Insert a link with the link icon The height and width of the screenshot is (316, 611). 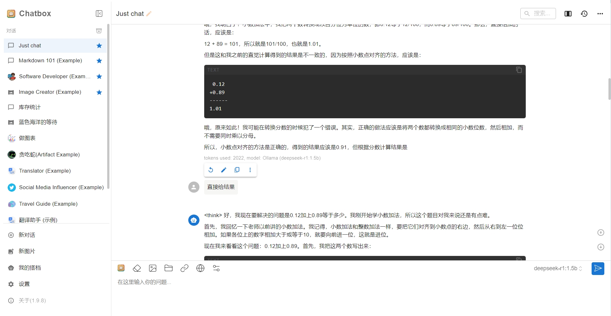tap(184, 268)
